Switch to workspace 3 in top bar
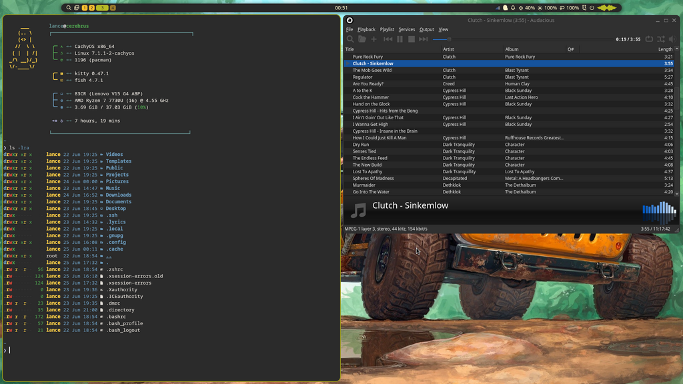 pos(102,8)
